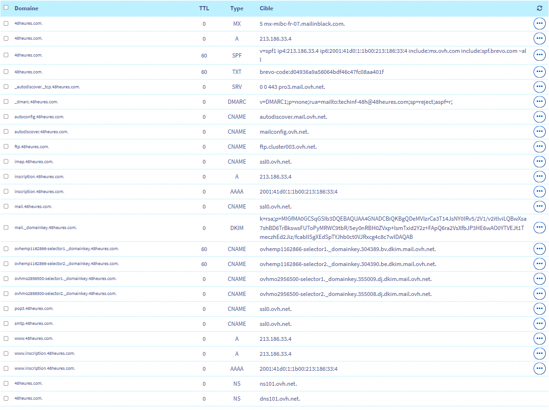Expand options for smtp.48heures.com row
The image size is (549, 410).
[539, 324]
